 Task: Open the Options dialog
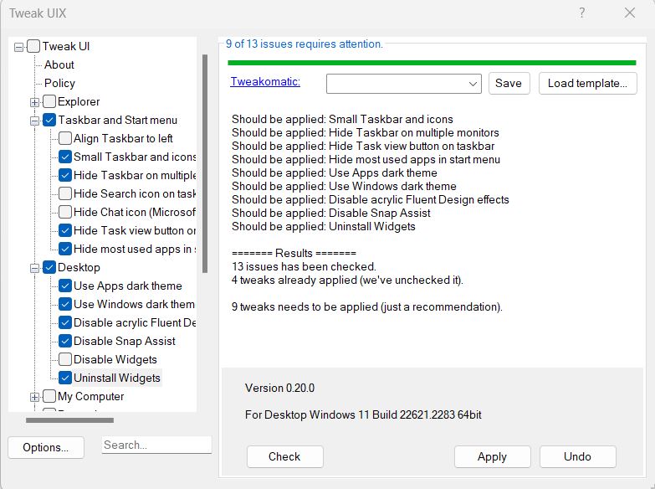(45, 447)
